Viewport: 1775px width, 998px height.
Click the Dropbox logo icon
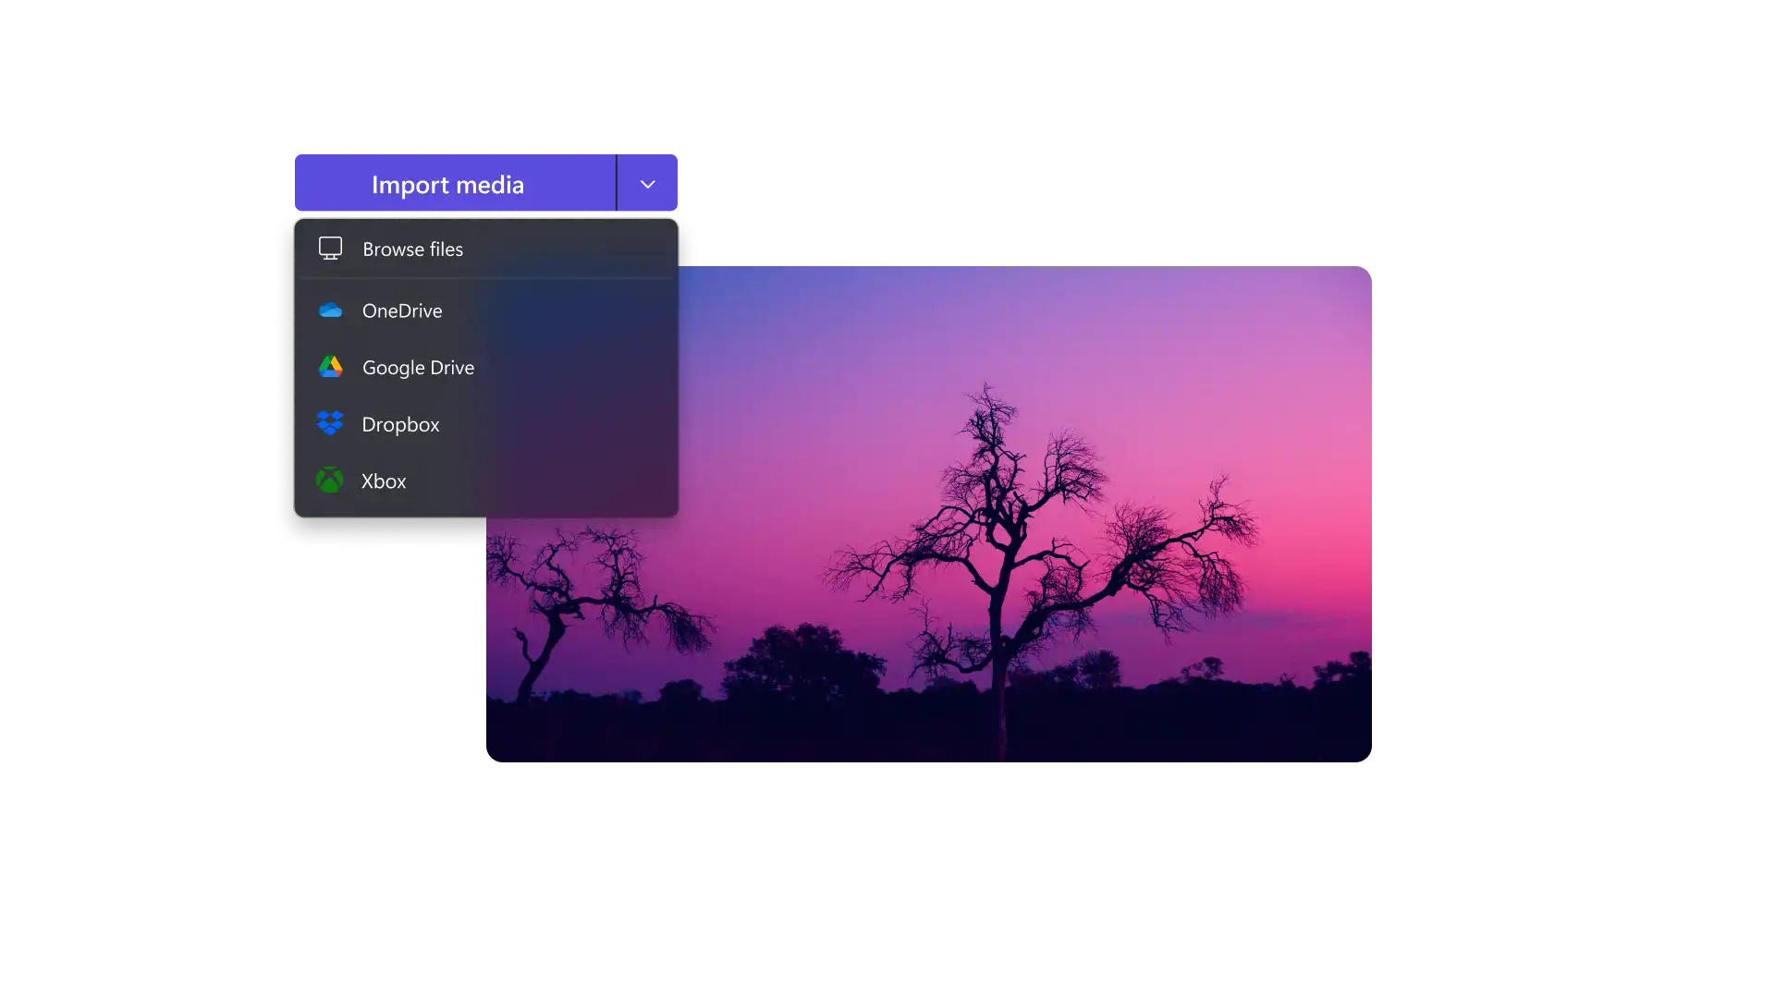(330, 423)
